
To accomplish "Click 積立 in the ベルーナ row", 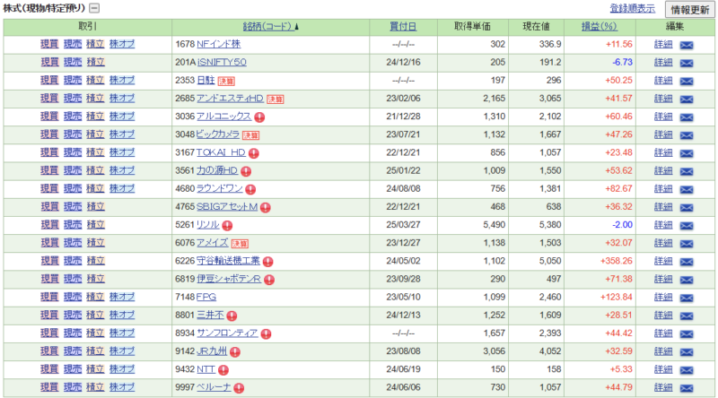I will click(95, 387).
